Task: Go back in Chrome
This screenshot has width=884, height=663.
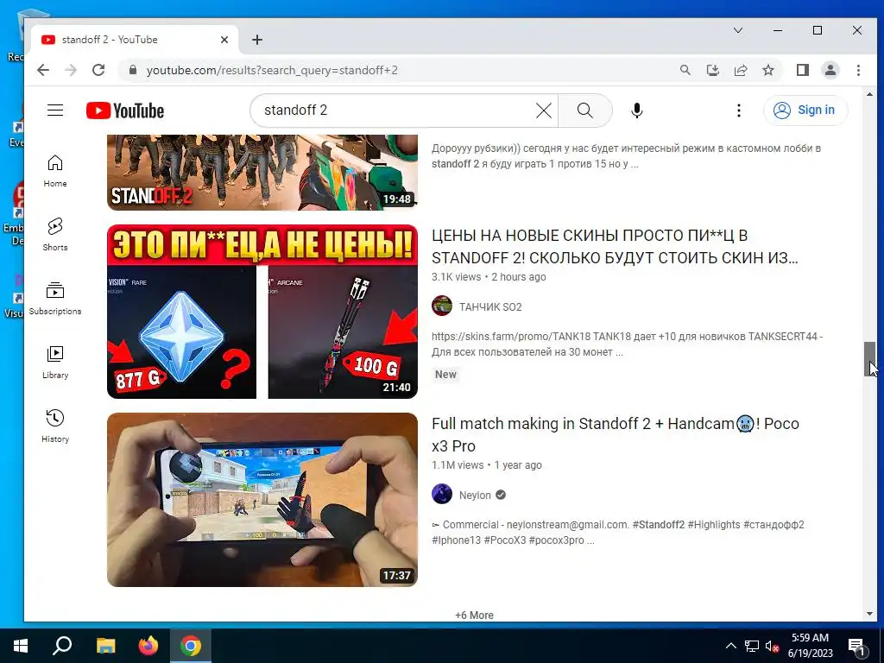Action: point(43,70)
